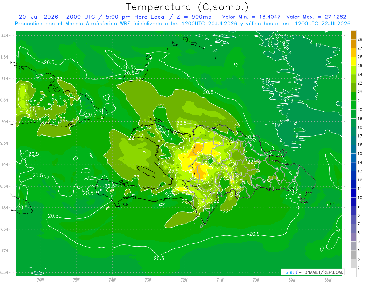This screenshot has height=284, width=368.
Task: Click the color bar label 26
Action: [360, 57]
